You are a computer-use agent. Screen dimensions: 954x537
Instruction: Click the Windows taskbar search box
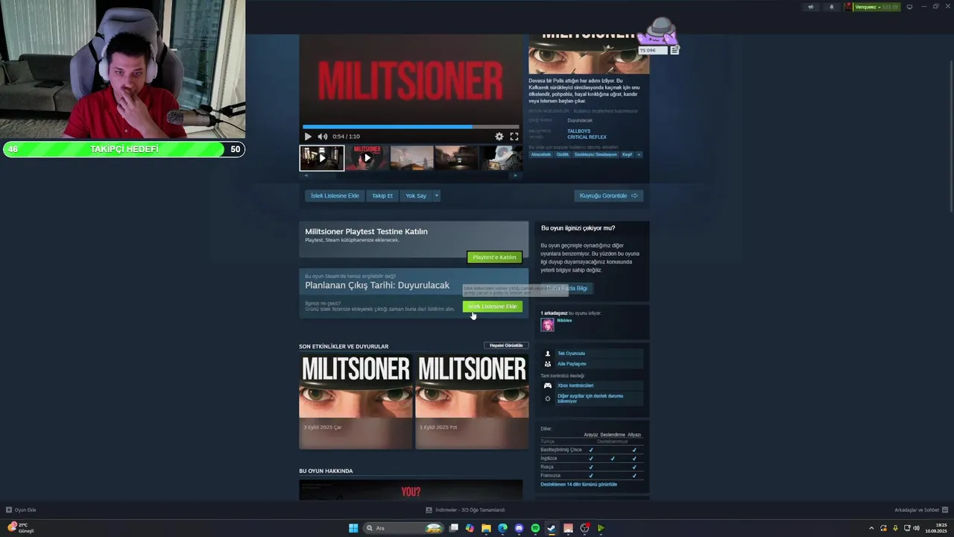click(x=403, y=528)
